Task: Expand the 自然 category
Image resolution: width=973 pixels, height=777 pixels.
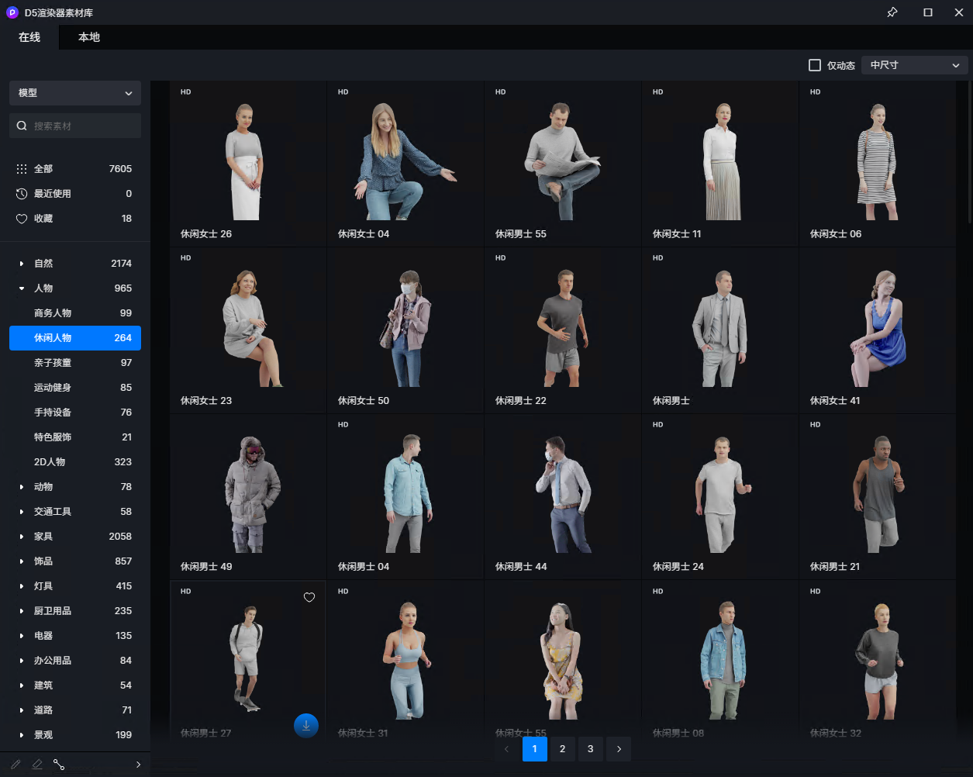Action: 22,264
